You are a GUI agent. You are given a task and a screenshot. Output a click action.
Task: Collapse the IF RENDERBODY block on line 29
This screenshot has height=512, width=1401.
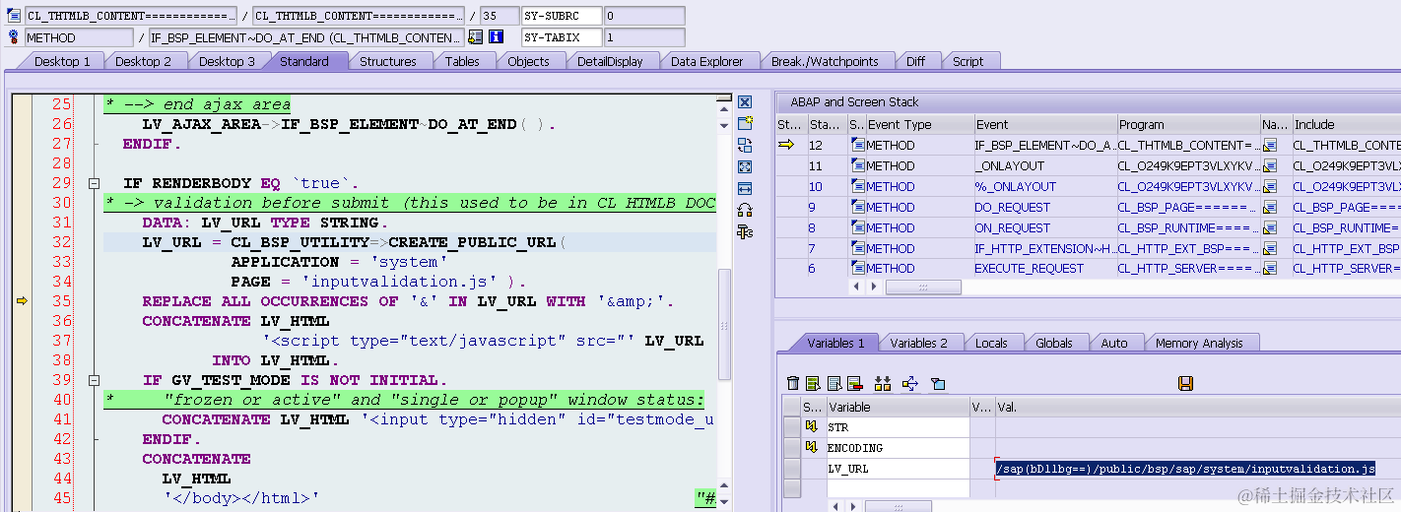[x=94, y=183]
